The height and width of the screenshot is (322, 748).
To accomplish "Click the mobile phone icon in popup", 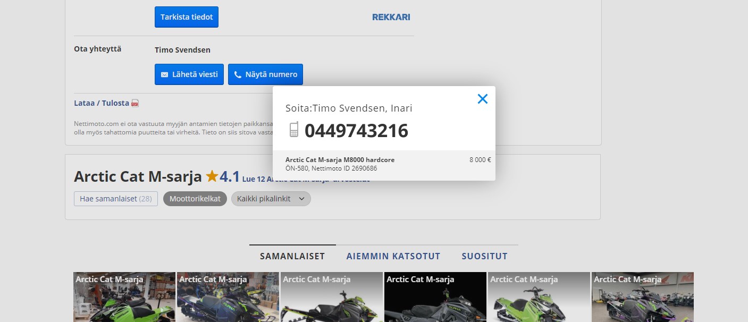I will [294, 130].
